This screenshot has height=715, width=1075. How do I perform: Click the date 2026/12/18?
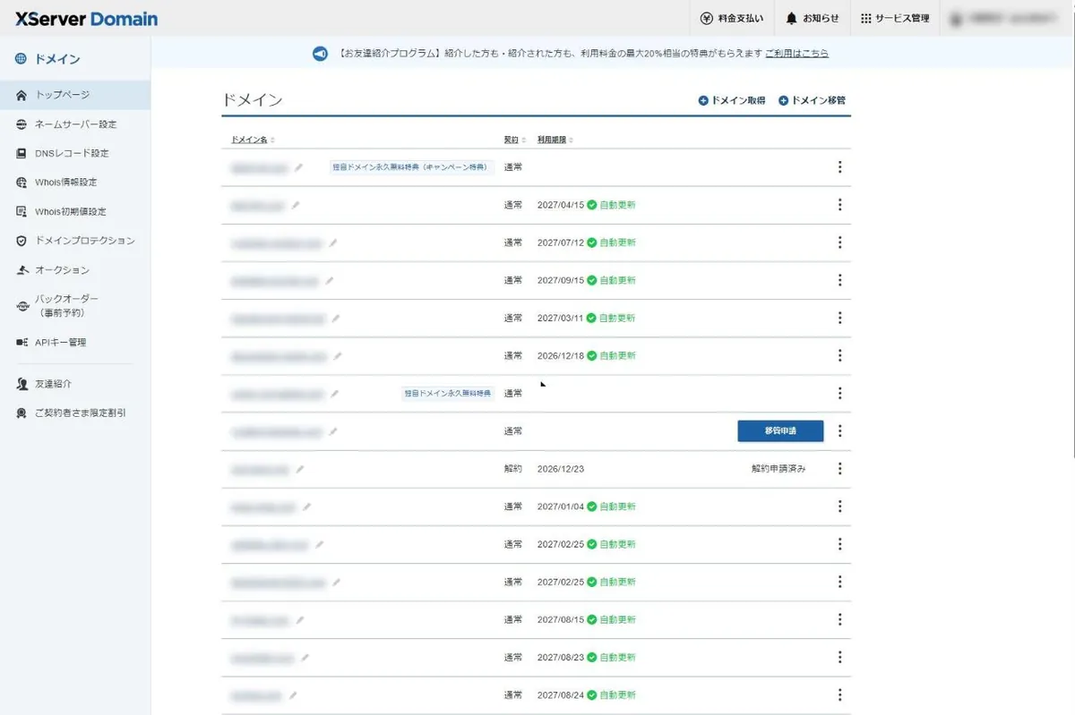(560, 355)
